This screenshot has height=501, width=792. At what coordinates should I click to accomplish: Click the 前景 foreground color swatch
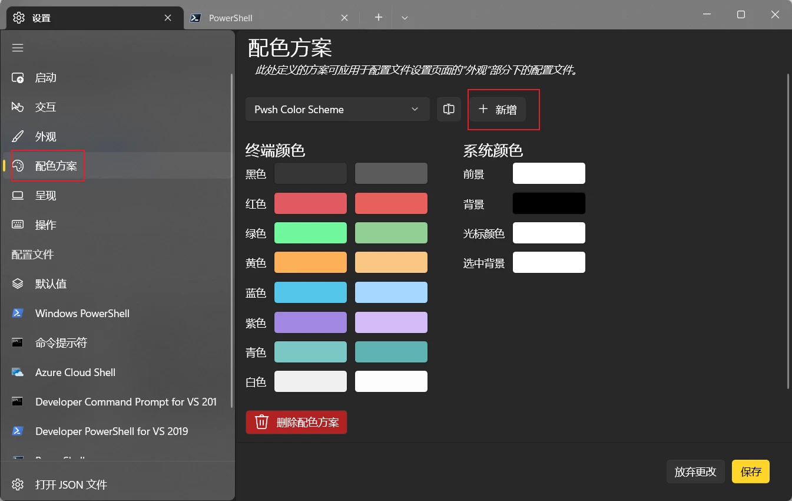click(549, 173)
